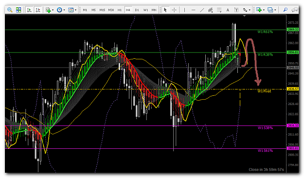
Task: Click the chart shift triangle marker at top
Action: point(245,16)
